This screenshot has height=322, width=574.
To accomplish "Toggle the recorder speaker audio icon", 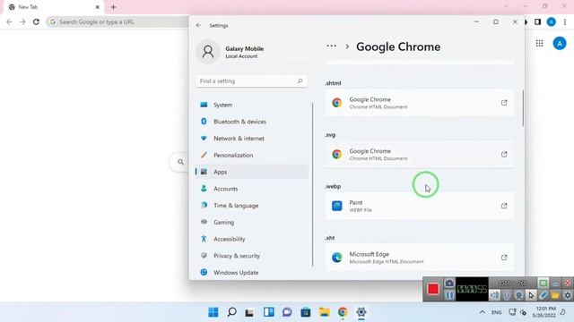I will [494, 295].
